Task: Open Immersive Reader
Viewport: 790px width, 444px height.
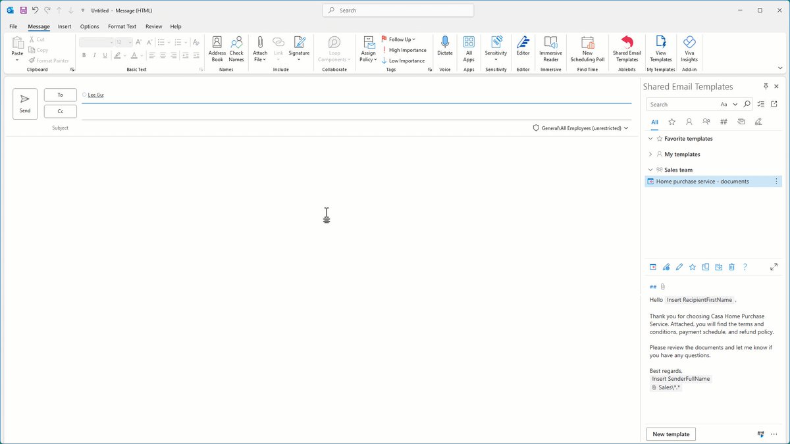Action: point(550,49)
